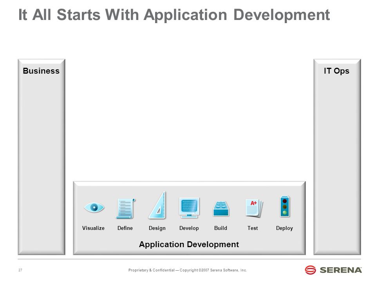Screen dimensions: 376x282
Task: Click the Proprietary & Confidential copyright footer
Action: point(188,270)
